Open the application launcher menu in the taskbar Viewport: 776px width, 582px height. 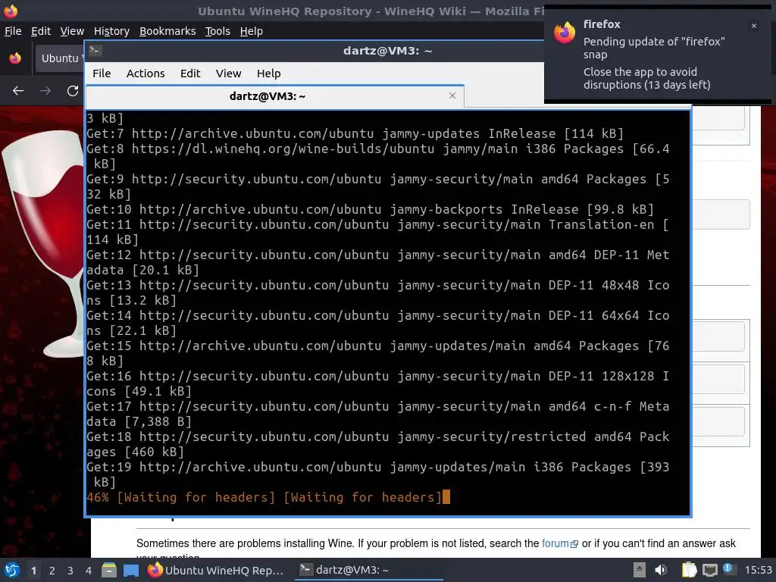(12, 570)
